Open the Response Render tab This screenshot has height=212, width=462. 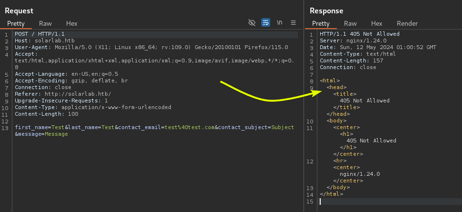click(x=407, y=23)
